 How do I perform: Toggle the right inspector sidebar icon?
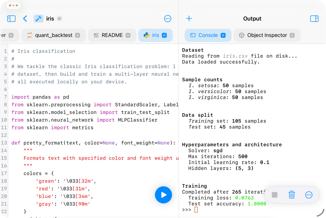point(314,19)
